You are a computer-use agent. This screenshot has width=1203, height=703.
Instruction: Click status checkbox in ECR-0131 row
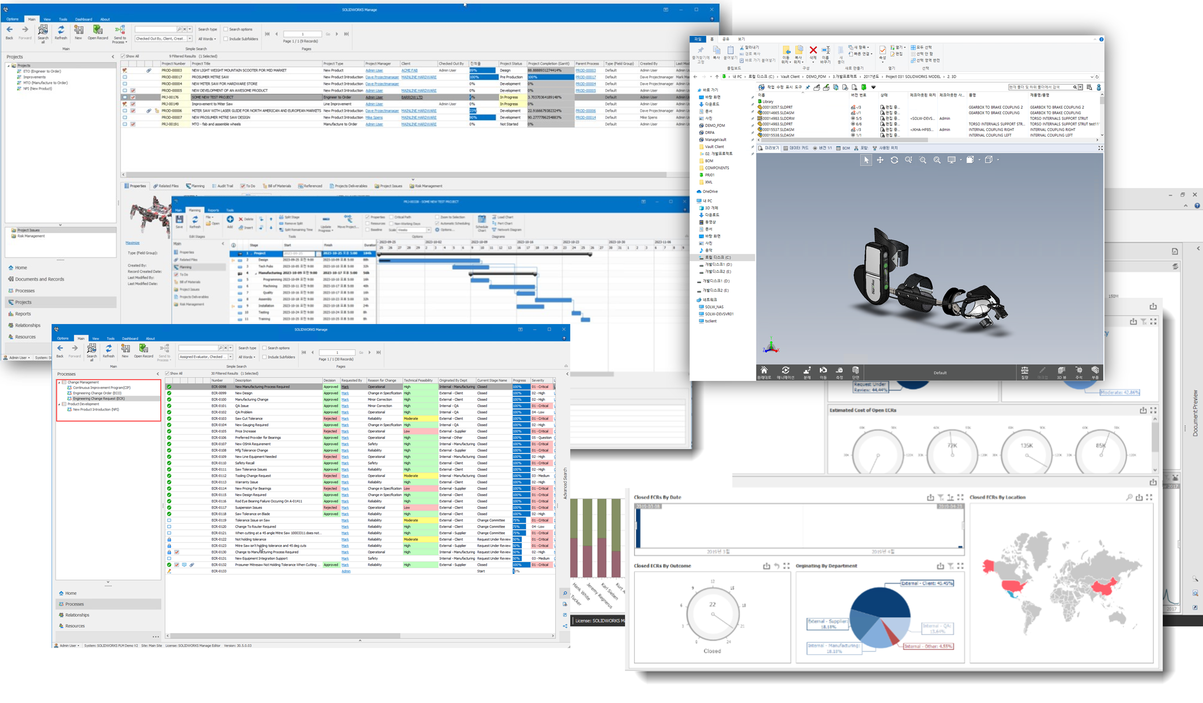click(169, 558)
